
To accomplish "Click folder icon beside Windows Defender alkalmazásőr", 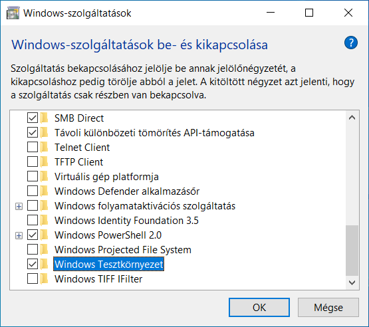I will [44, 191].
